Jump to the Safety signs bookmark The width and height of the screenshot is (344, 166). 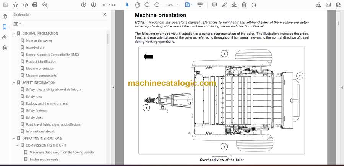point(34,118)
